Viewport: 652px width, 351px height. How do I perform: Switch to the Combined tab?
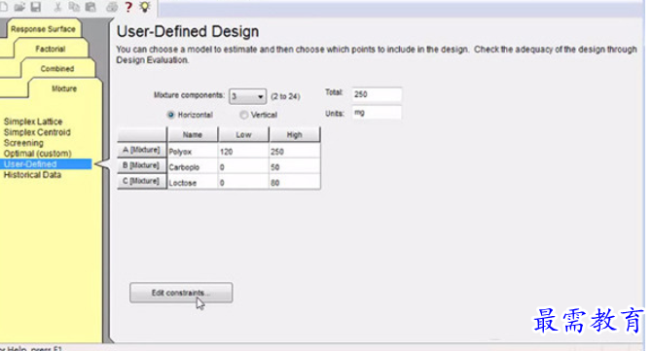(57, 68)
